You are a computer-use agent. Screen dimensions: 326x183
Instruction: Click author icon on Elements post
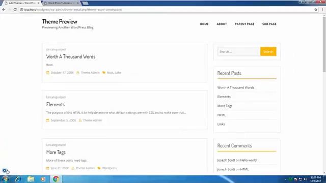(x=80, y=120)
